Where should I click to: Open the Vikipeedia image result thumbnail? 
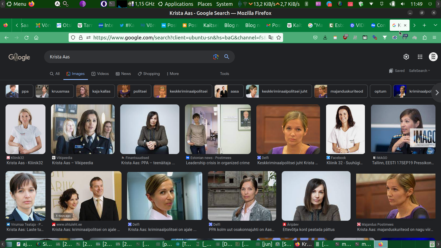click(83, 129)
